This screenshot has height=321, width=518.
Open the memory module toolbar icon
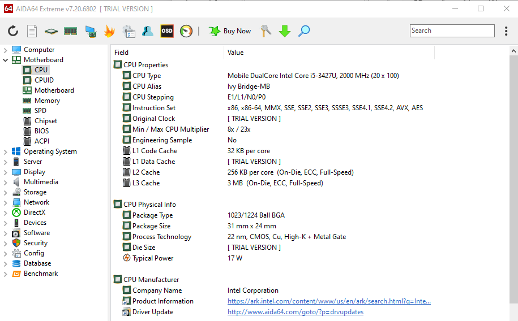[70, 31]
